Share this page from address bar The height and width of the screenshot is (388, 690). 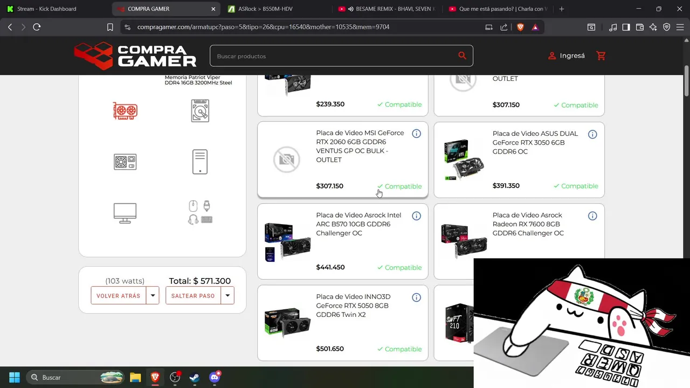[503, 27]
